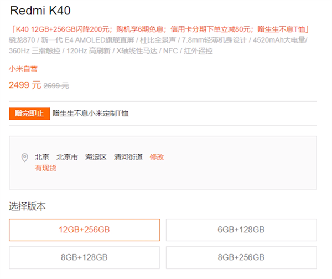Click the 赠完即止 orange badge
Screen dimensions: 332x279
(29, 114)
